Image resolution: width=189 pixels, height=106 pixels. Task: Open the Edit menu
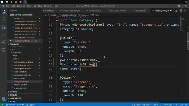coord(13,6)
